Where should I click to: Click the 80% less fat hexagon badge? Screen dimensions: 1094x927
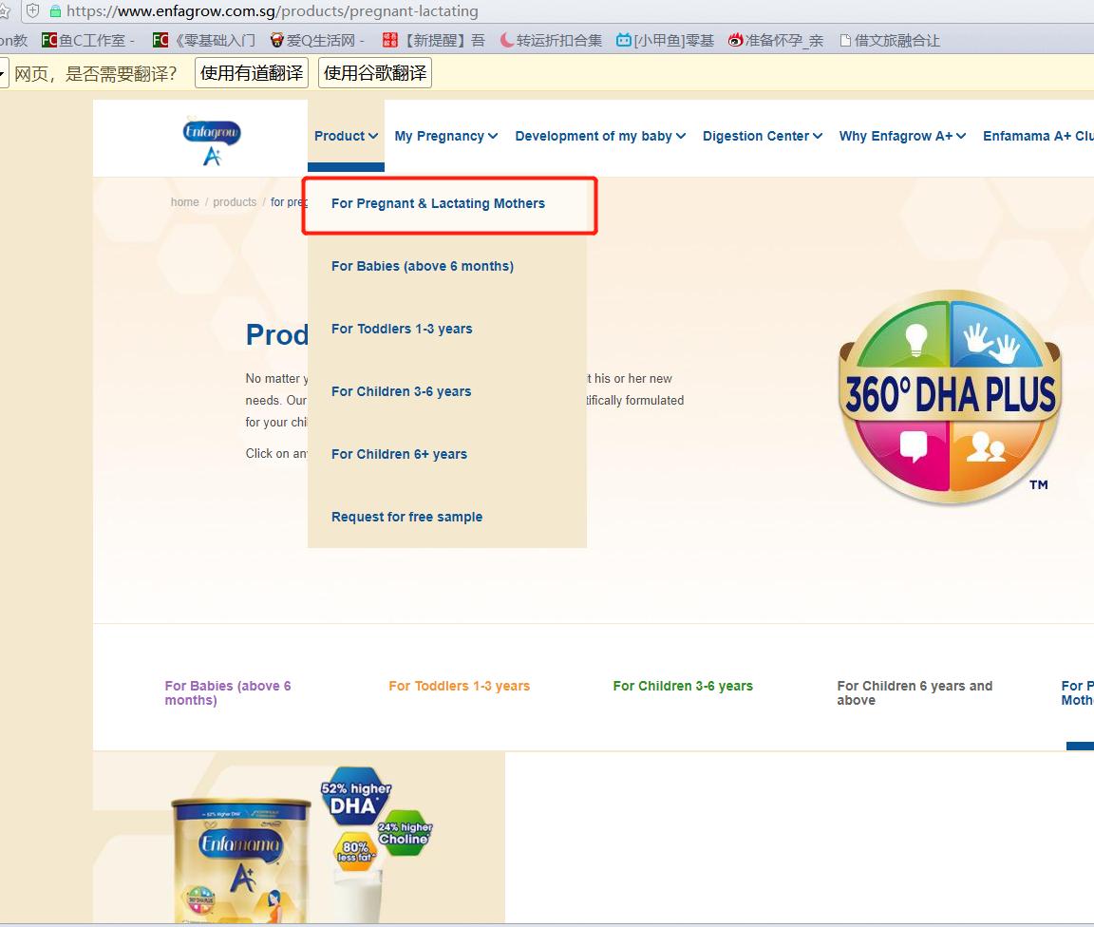[x=356, y=852]
